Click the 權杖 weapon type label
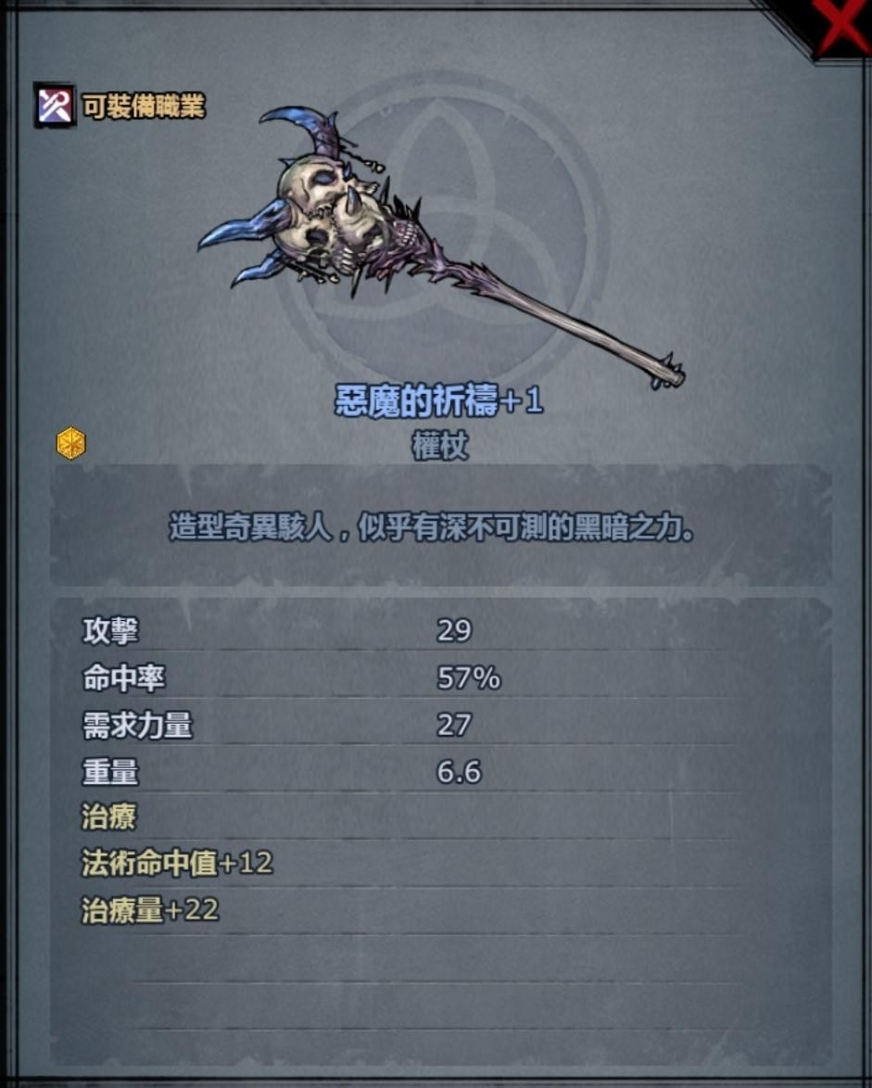The height and width of the screenshot is (1088, 872). click(x=440, y=446)
